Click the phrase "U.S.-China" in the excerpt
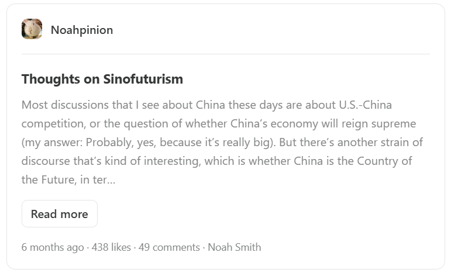 (x=365, y=106)
